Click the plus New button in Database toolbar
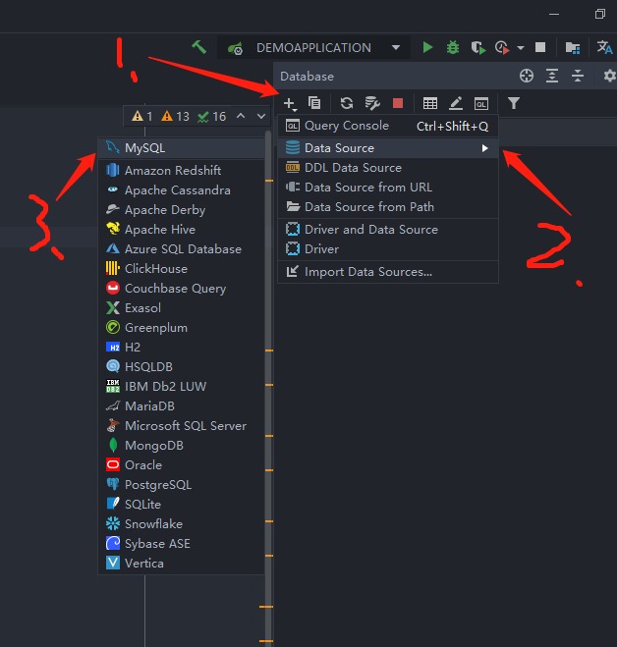The width and height of the screenshot is (617, 647). (290, 103)
